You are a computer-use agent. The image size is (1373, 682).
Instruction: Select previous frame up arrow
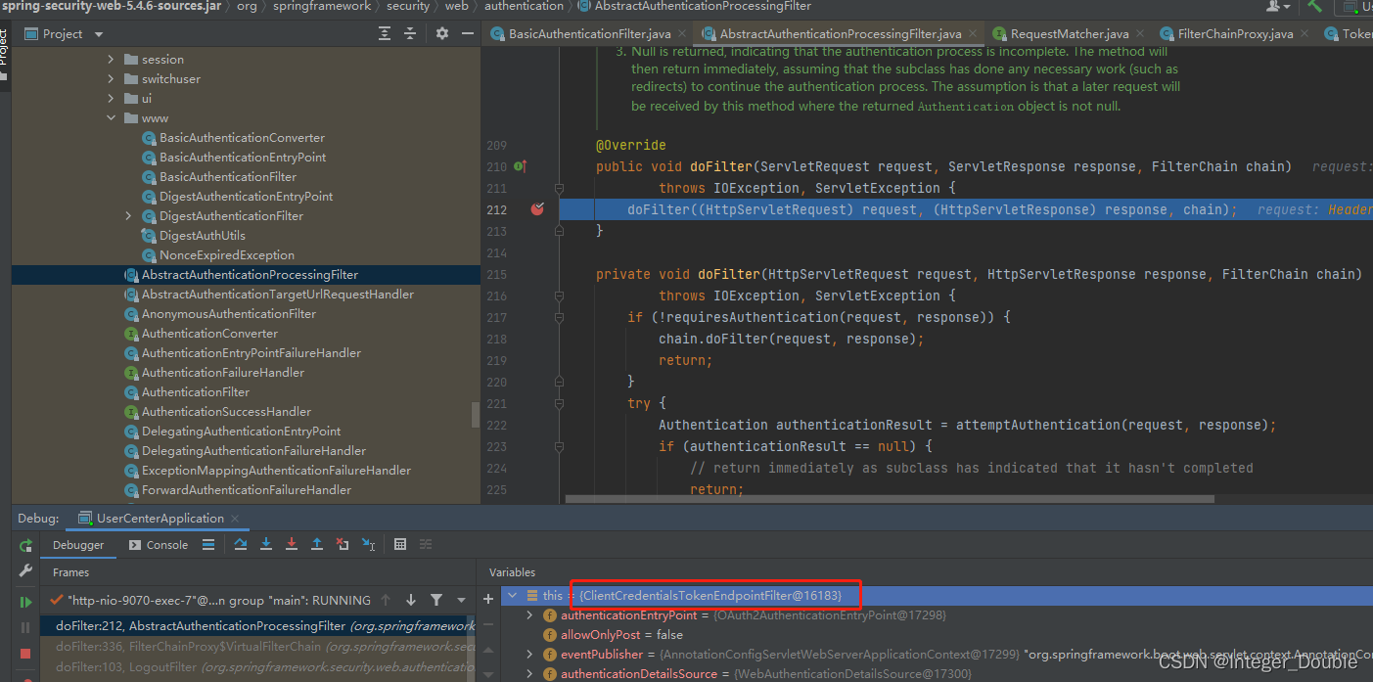pyautogui.click(x=386, y=600)
